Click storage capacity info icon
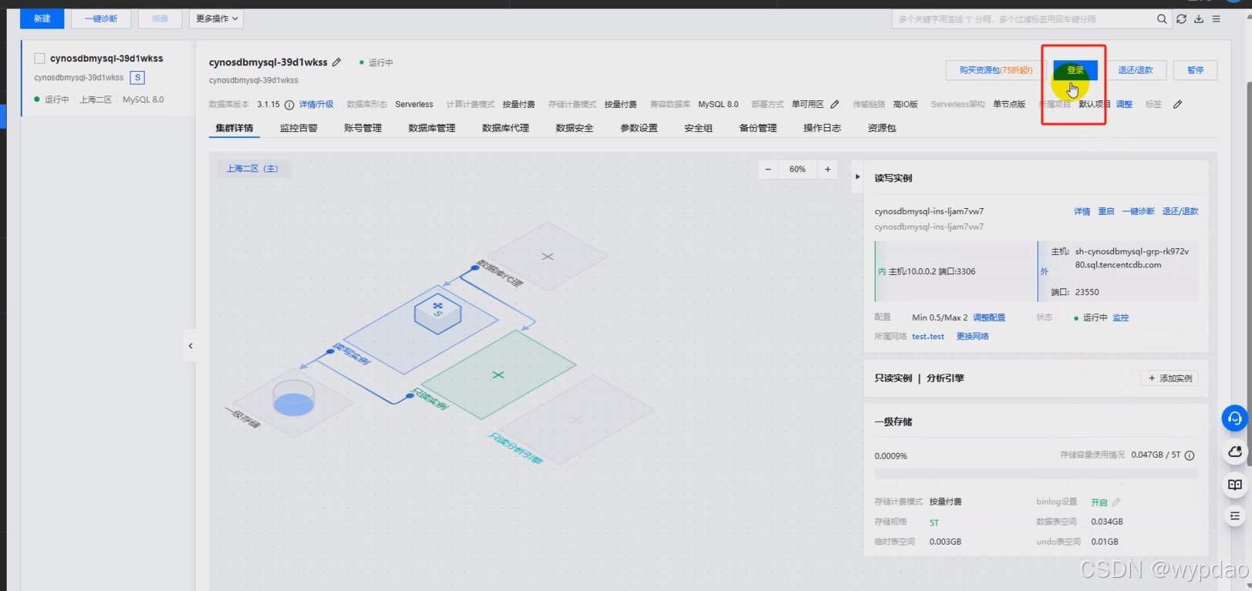The width and height of the screenshot is (1252, 591). (x=1190, y=455)
